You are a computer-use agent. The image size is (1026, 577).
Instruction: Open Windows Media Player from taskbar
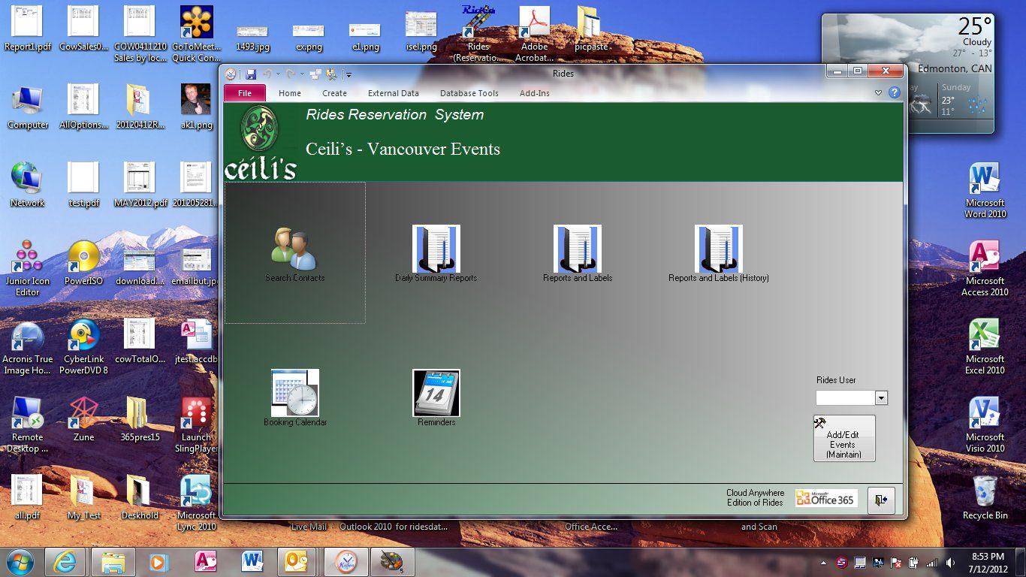pyautogui.click(x=158, y=561)
